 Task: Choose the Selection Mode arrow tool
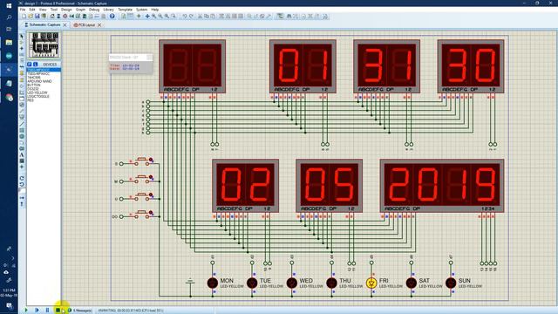click(x=22, y=37)
